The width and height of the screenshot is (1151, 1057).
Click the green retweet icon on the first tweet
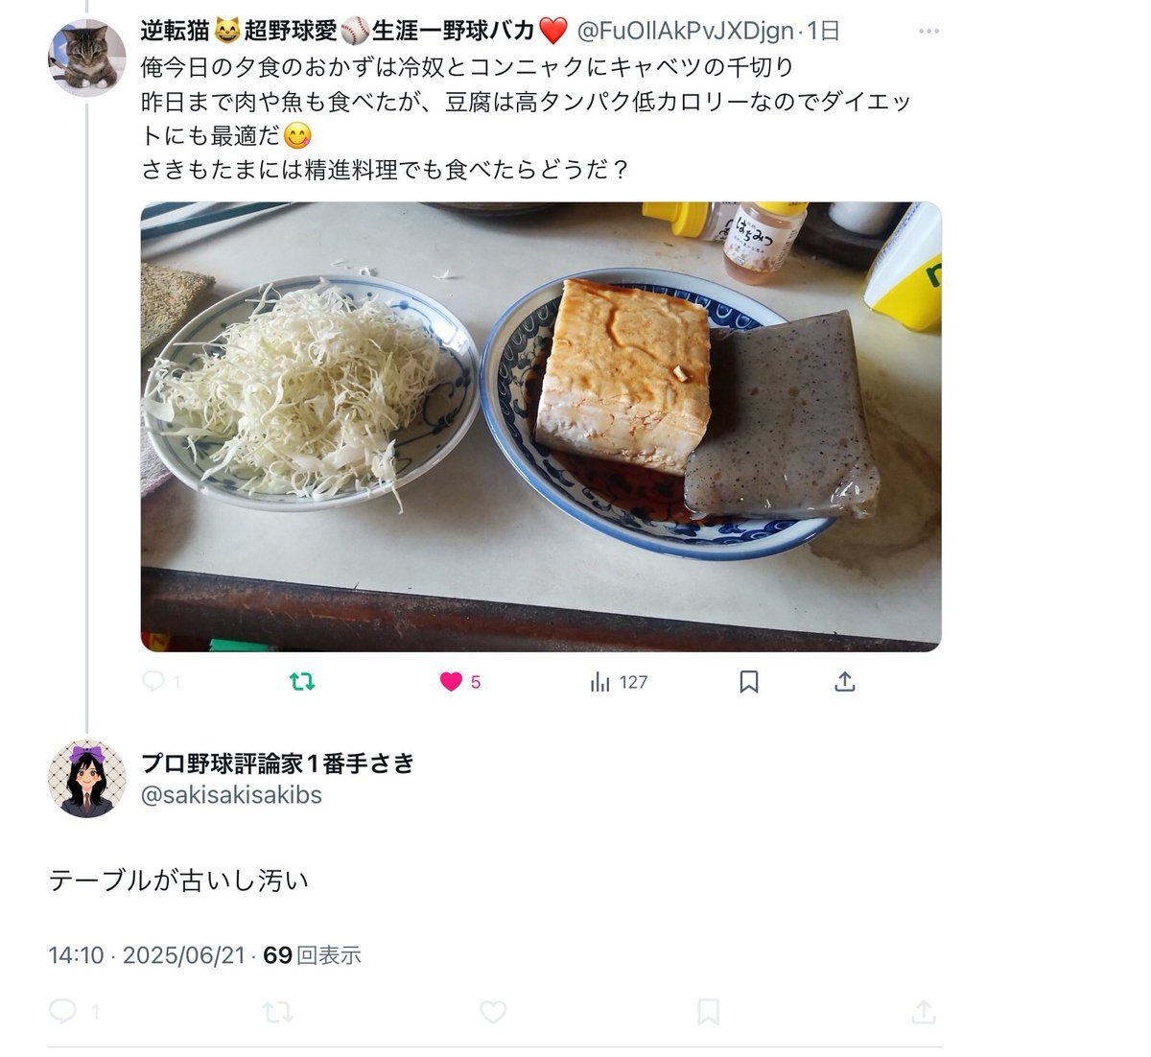302,682
